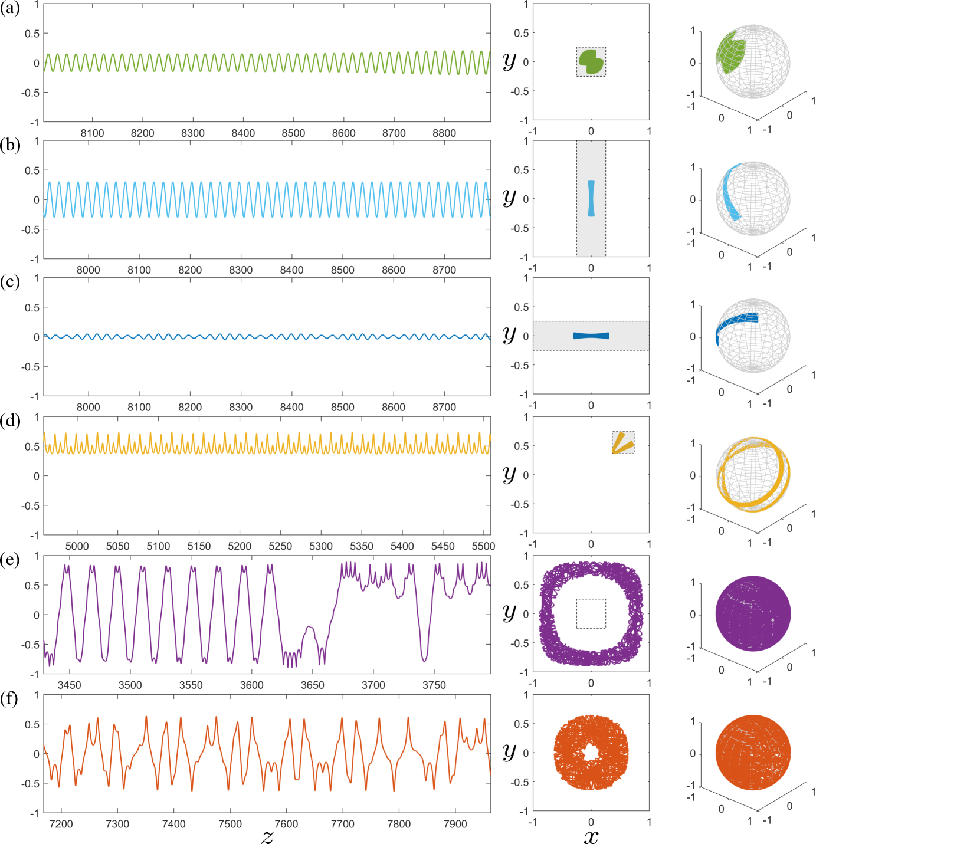Select the green blob in the top phase plot
This screenshot has height=844, width=980.
coord(591,61)
